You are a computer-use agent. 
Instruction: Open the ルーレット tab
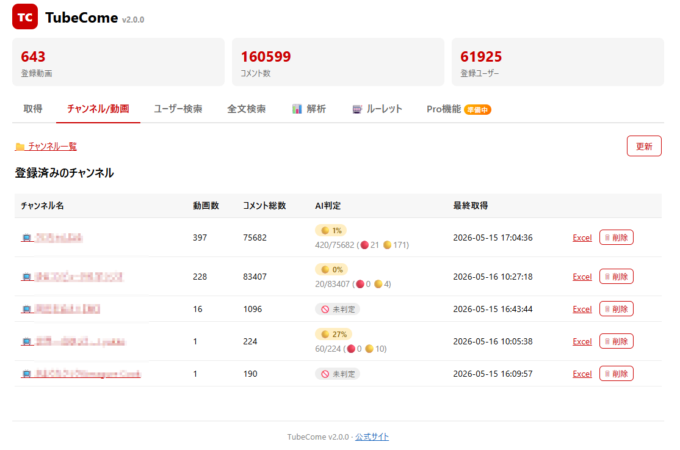point(377,109)
